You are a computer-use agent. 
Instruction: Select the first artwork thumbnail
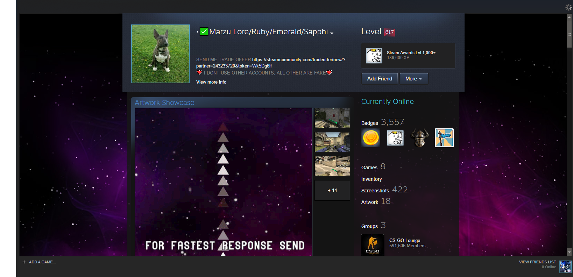point(332,118)
